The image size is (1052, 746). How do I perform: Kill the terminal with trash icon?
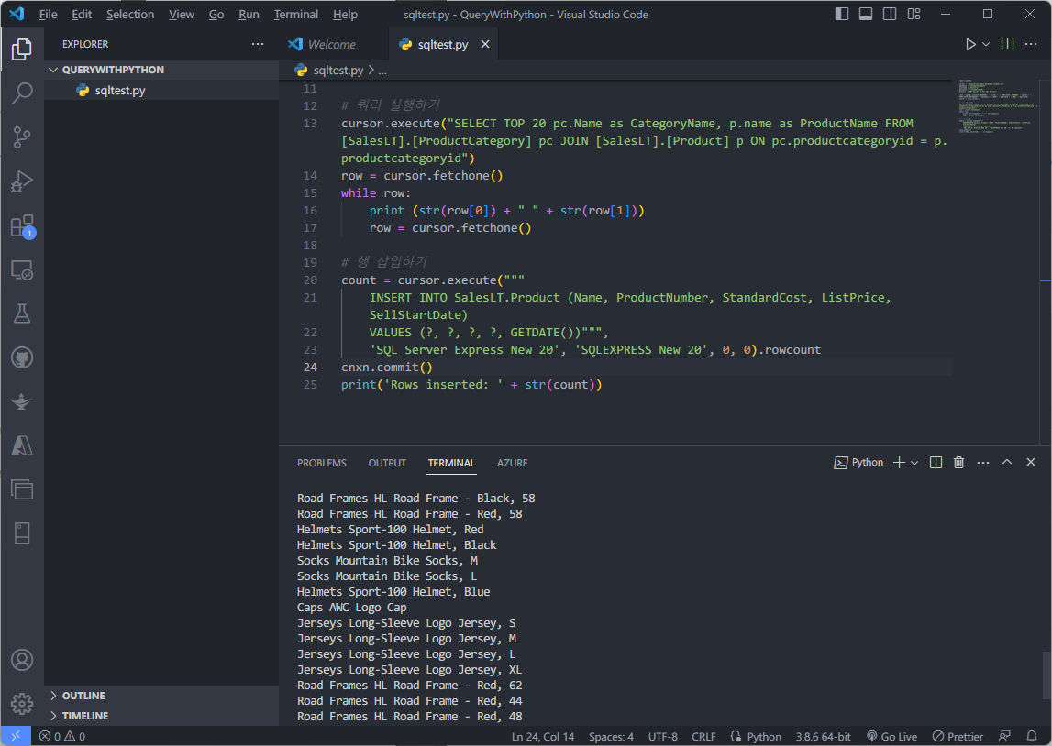958,463
